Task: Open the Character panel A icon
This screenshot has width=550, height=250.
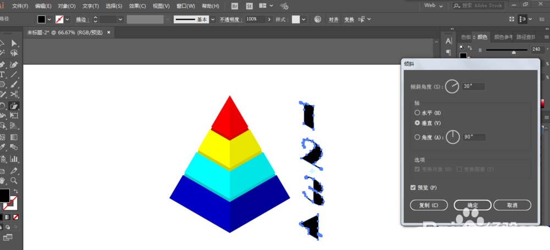Action: coord(449,41)
